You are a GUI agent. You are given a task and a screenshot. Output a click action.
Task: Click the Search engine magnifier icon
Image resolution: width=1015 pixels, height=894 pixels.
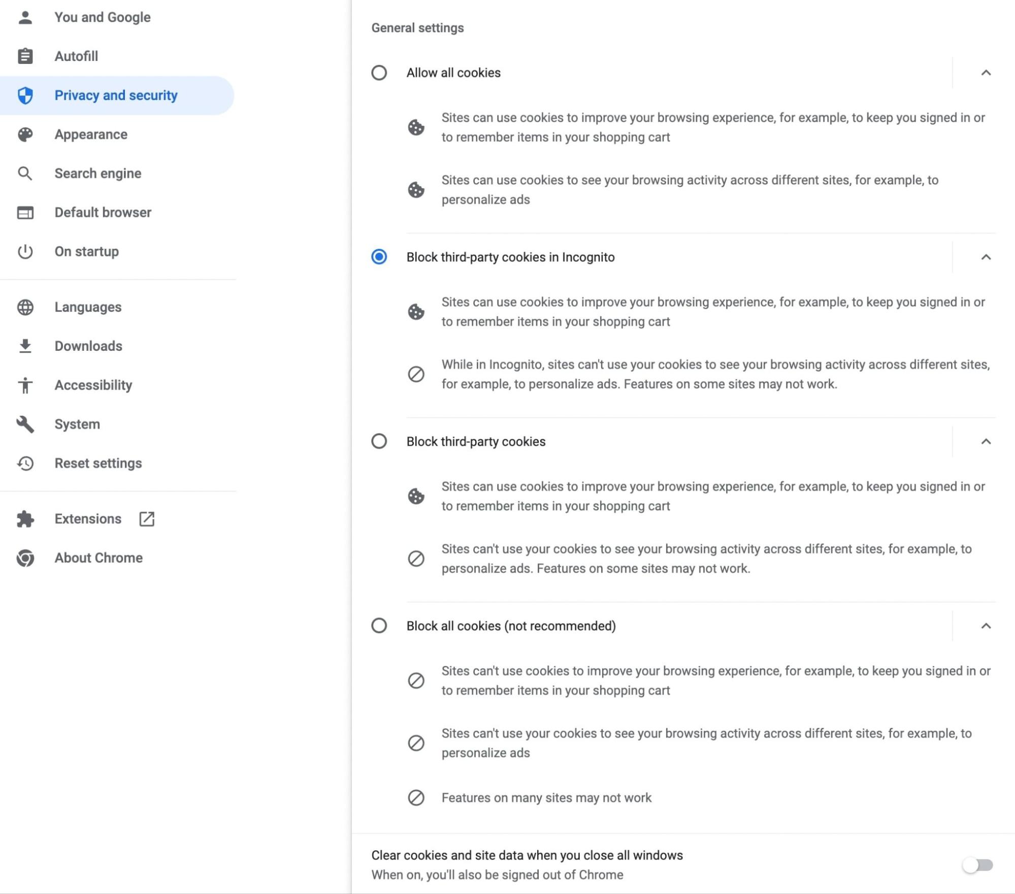click(x=25, y=173)
